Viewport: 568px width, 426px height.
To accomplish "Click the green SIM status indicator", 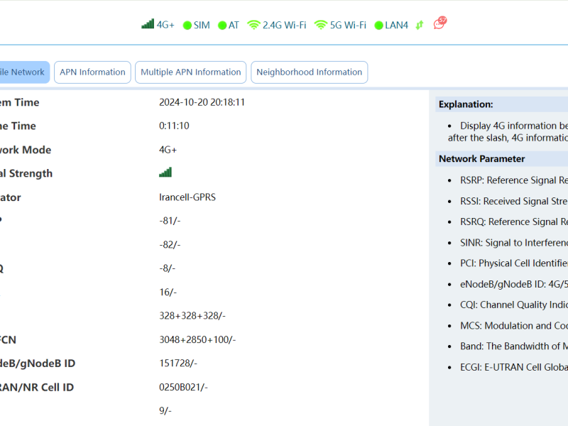I will [187, 26].
